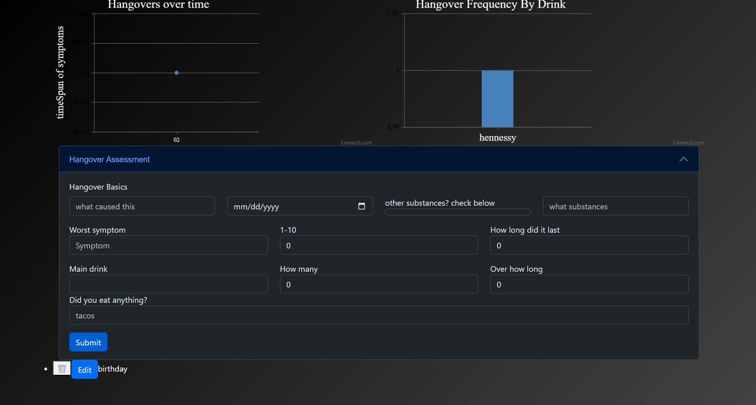Click the trash icon beside birthday entry
This screenshot has height=405, width=756.
point(62,368)
